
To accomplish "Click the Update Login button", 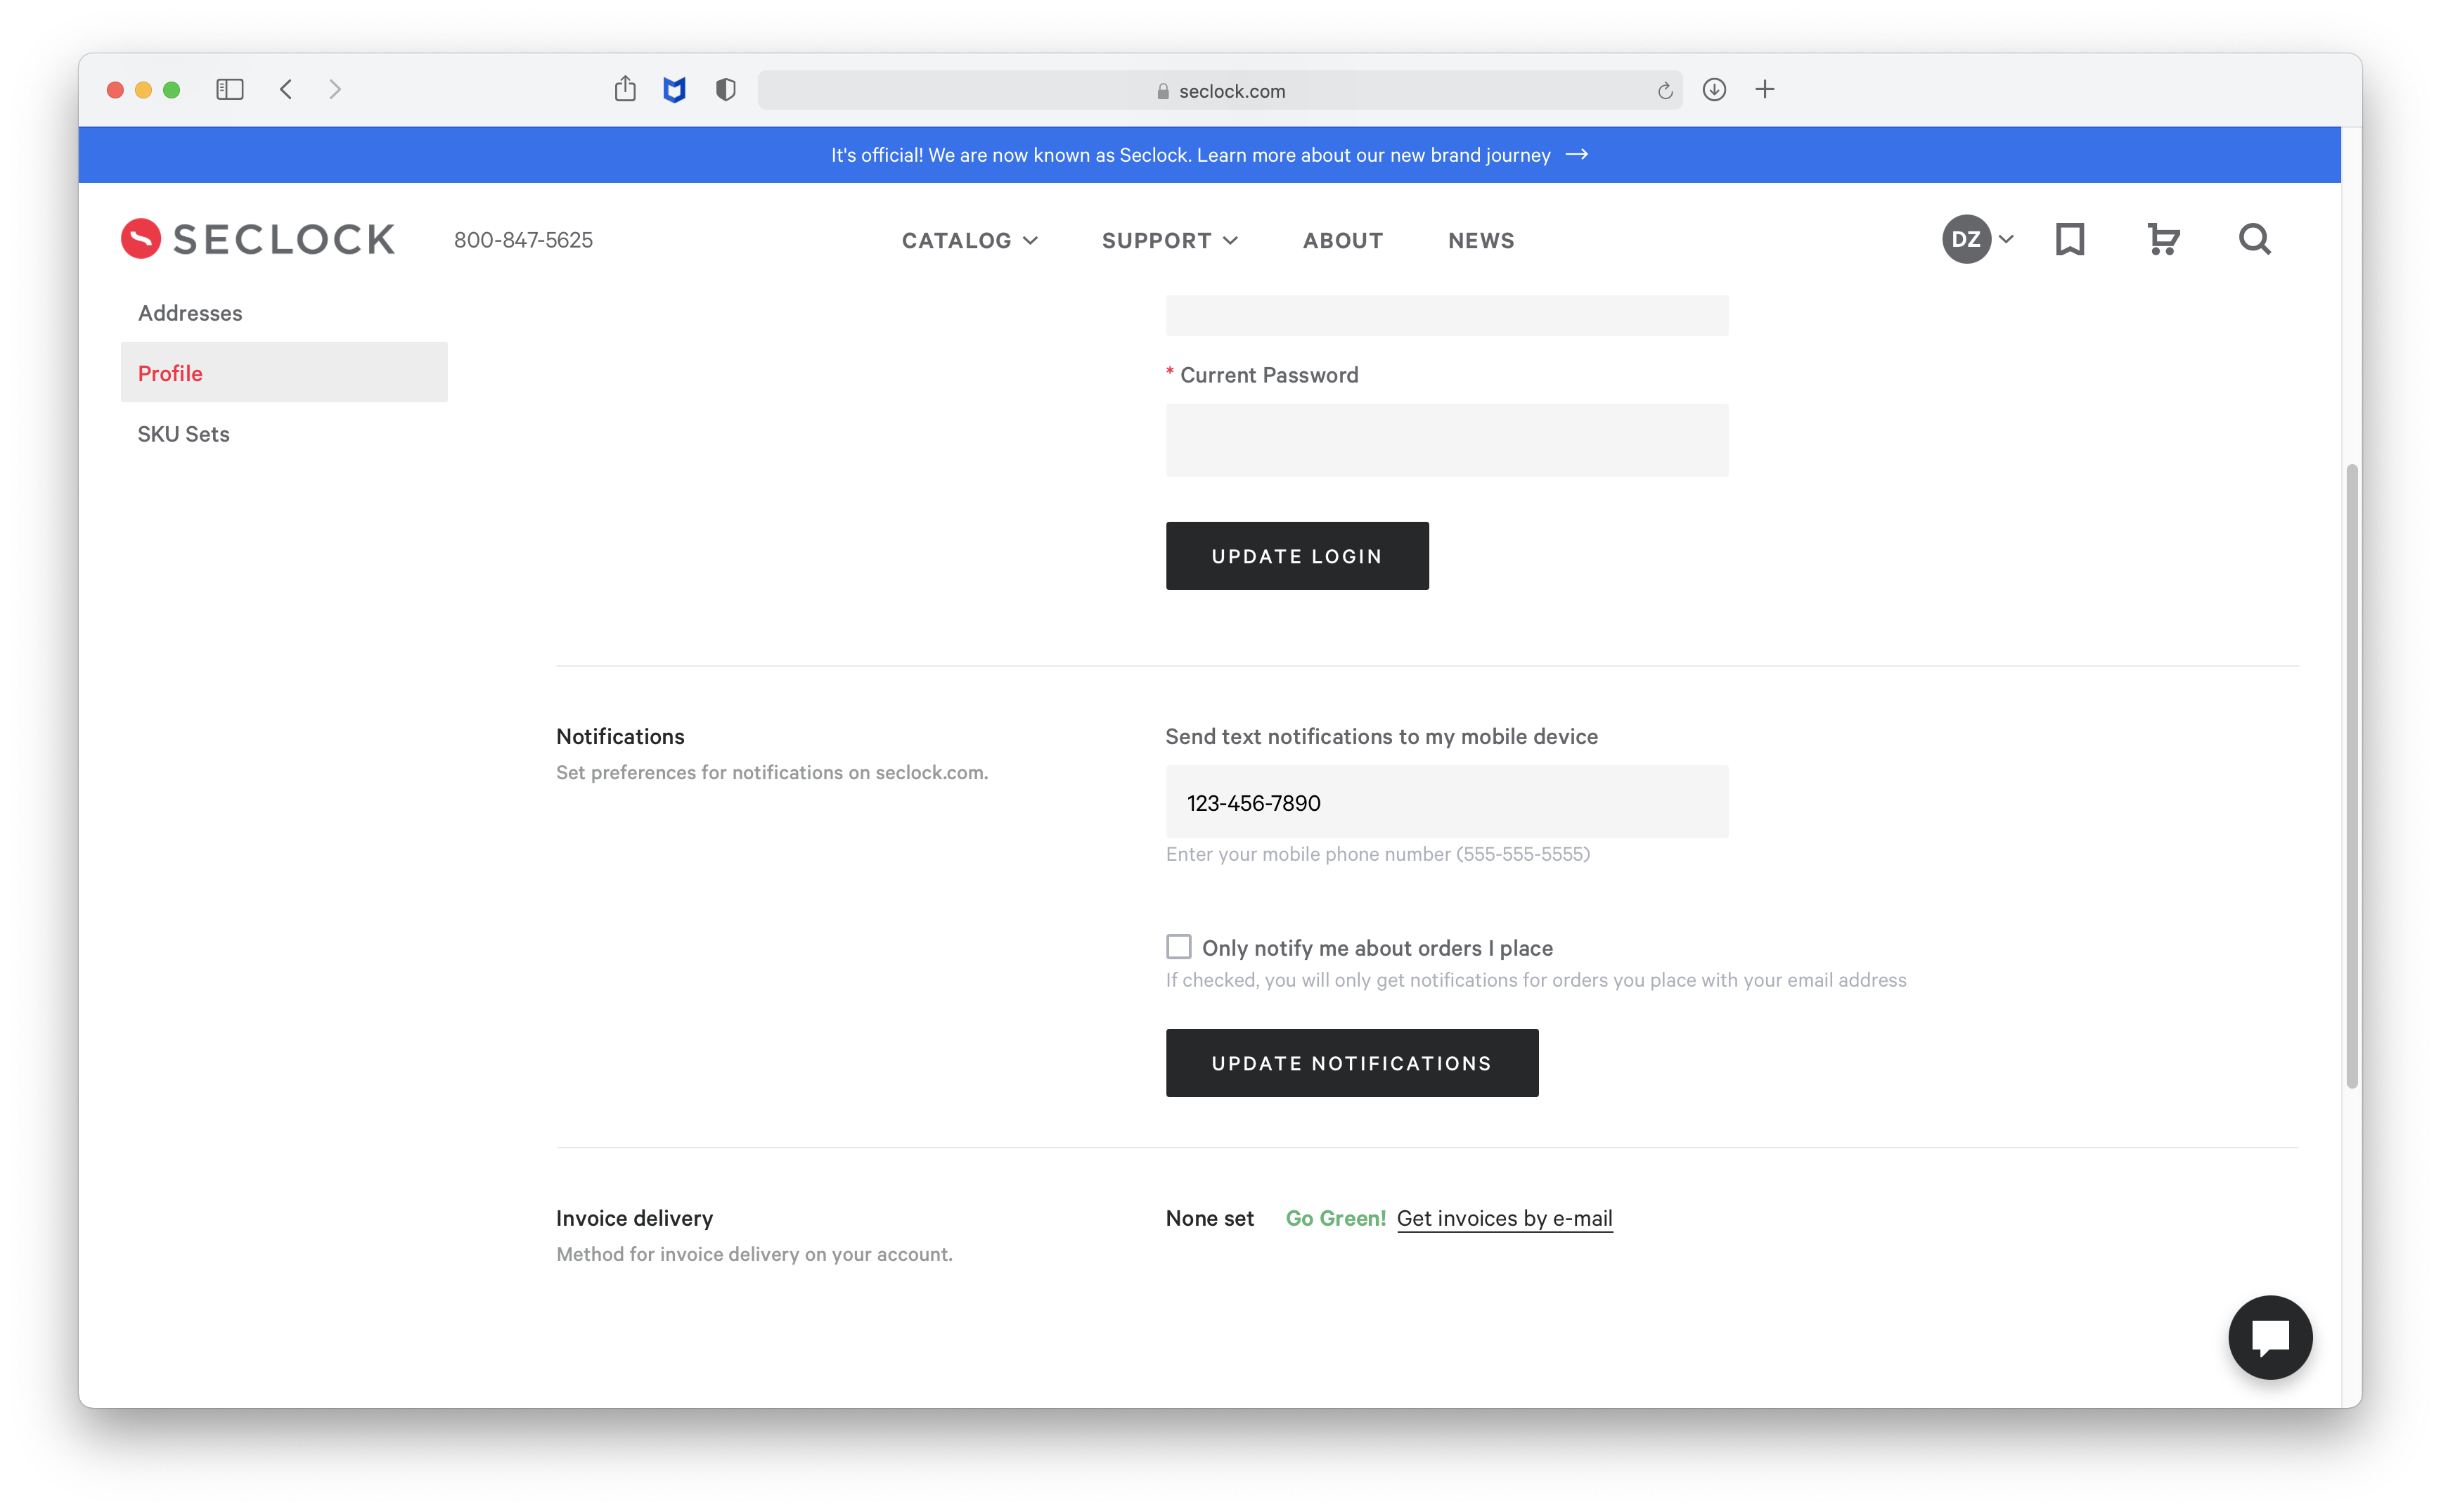I will click(1296, 555).
